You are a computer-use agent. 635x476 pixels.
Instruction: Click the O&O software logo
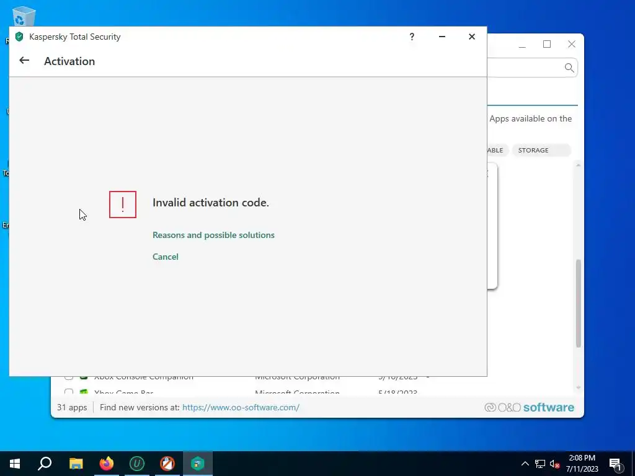point(530,407)
